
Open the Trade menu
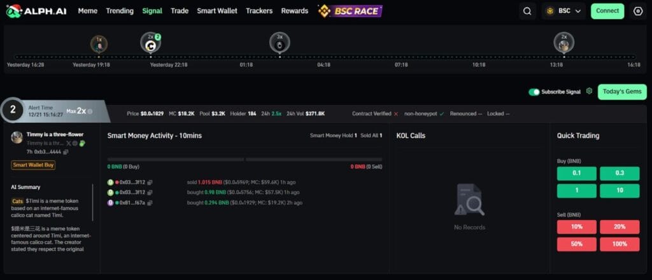coord(180,11)
